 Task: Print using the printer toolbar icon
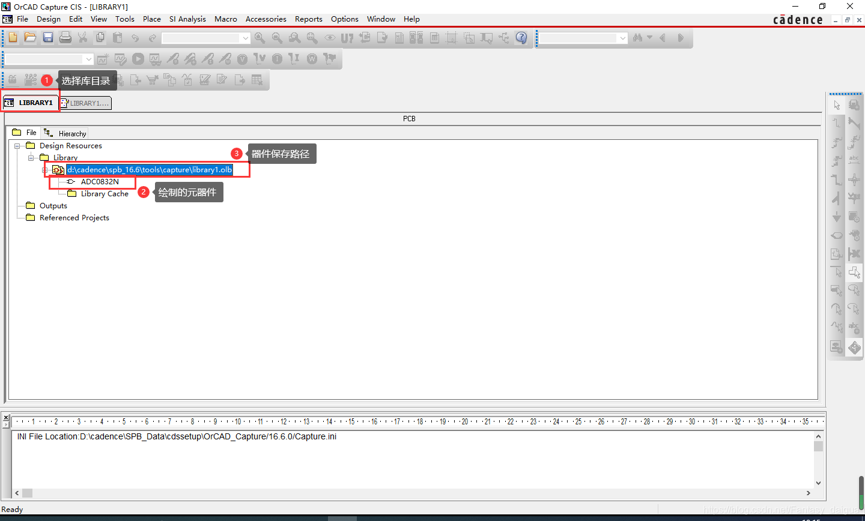point(65,38)
